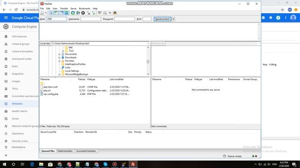Click the FileZilla taskbar icon

click(133, 164)
